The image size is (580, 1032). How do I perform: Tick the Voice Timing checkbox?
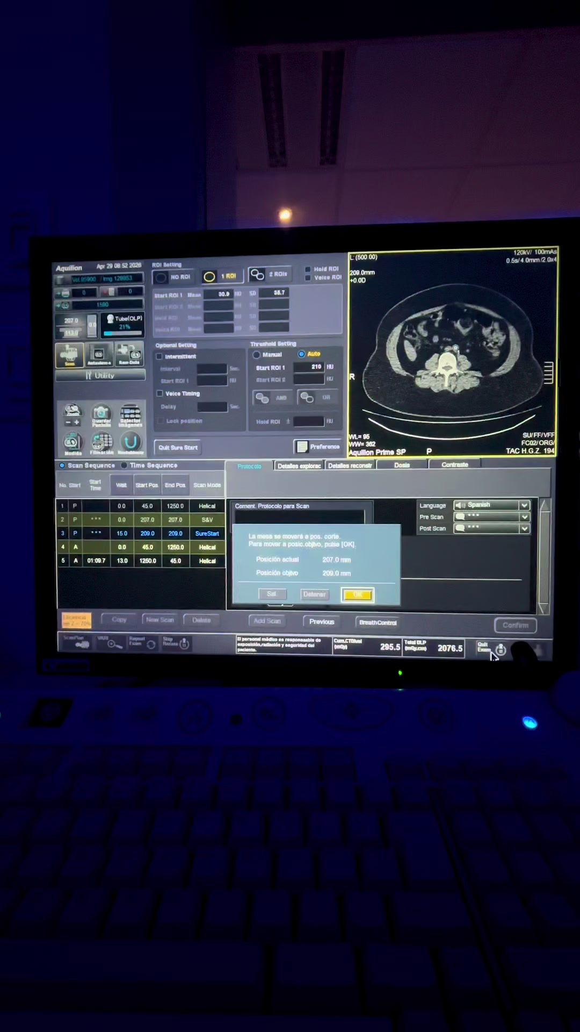pyautogui.click(x=160, y=393)
